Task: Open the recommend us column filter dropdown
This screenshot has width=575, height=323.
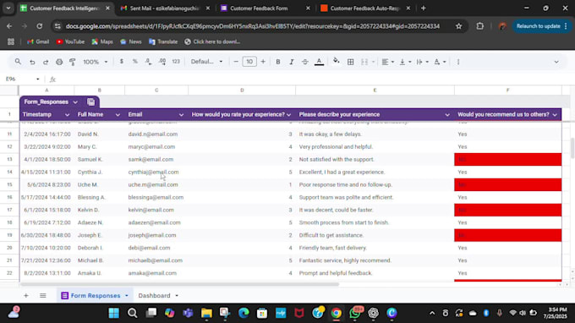Action: pyautogui.click(x=555, y=115)
